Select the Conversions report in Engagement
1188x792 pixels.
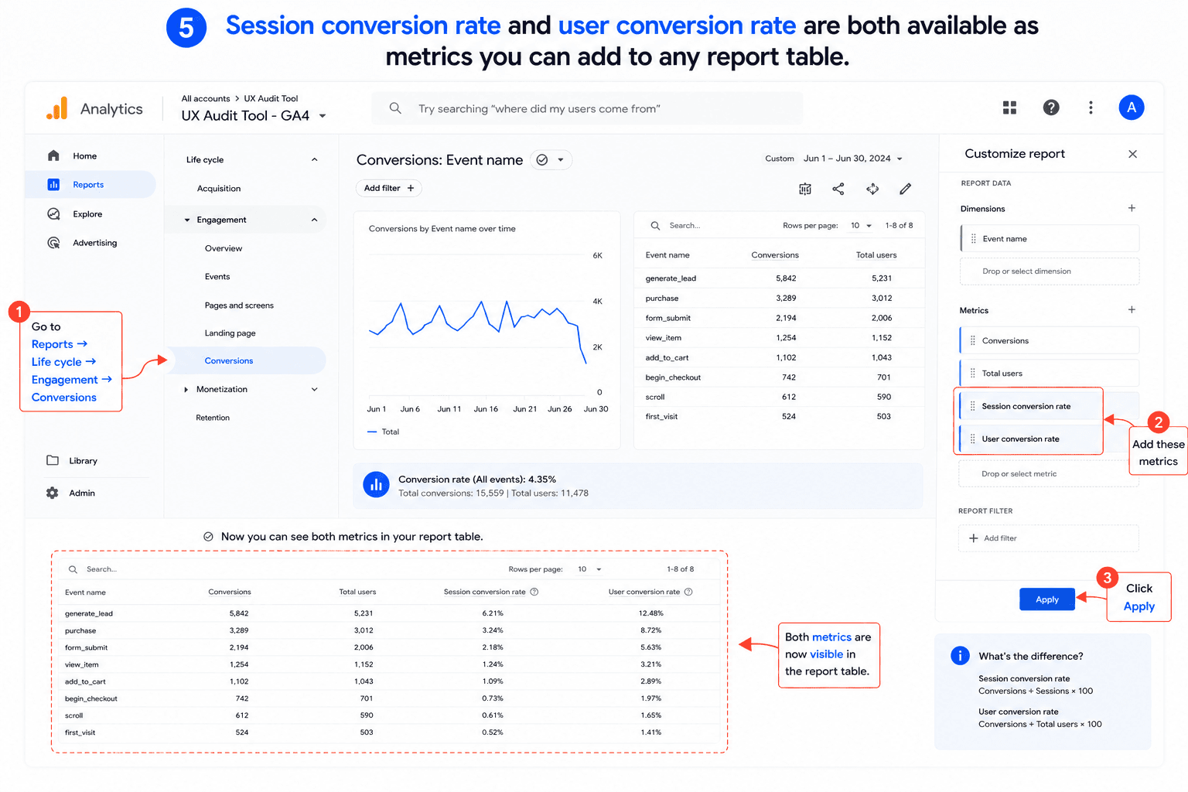point(246,360)
